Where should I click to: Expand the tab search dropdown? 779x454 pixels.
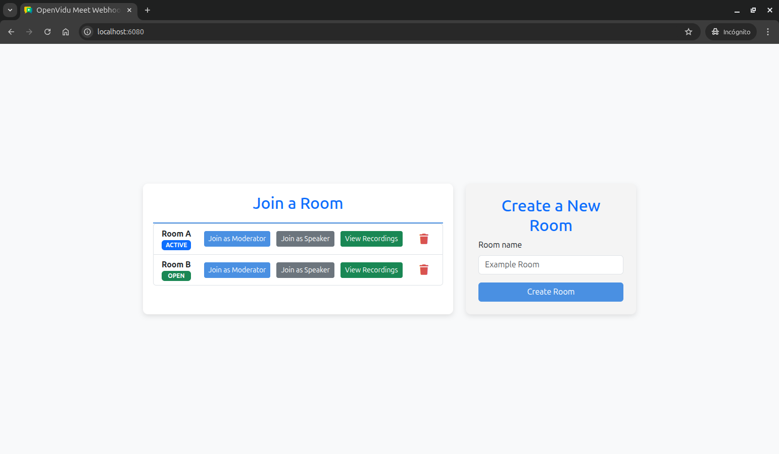coord(10,10)
